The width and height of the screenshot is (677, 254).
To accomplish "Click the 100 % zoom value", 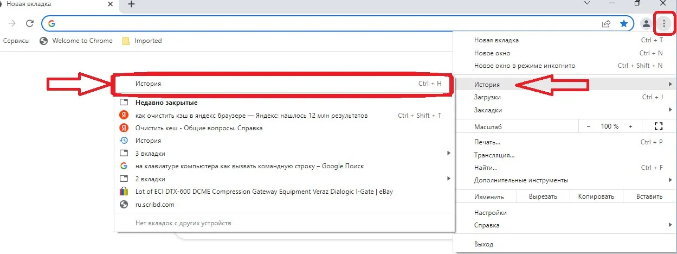I will pyautogui.click(x=609, y=126).
